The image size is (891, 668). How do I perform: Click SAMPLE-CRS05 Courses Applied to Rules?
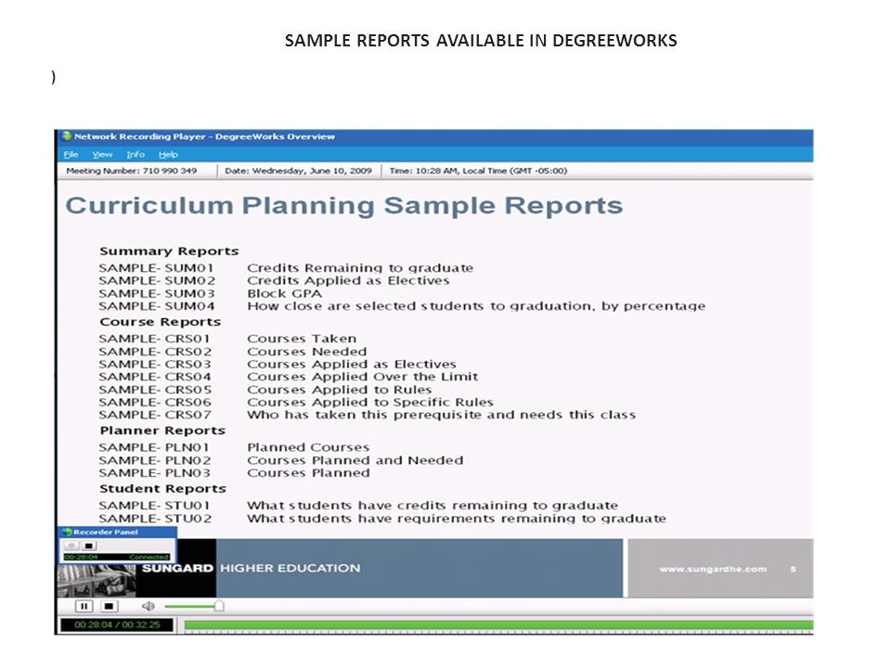point(265,390)
